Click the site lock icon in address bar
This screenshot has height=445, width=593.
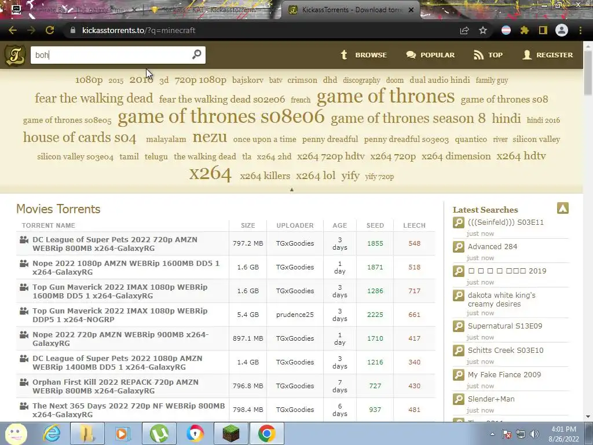coord(73,30)
